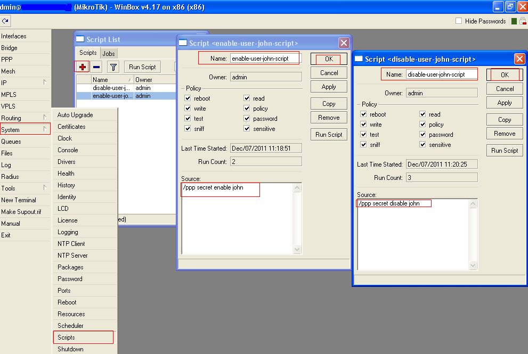Click Apply in disable-user-john-script dialog
Screen dimensions: 528x354
[505, 103]
